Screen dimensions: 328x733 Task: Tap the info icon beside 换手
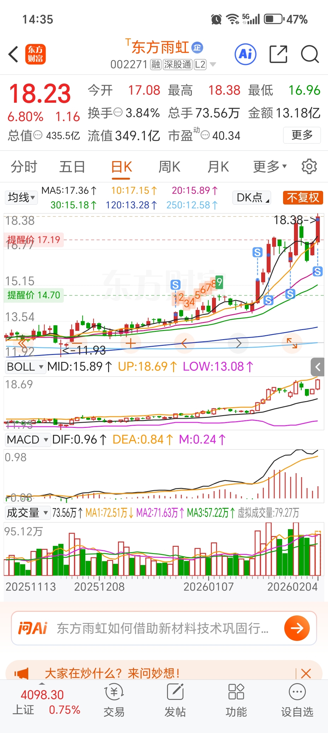(x=118, y=112)
